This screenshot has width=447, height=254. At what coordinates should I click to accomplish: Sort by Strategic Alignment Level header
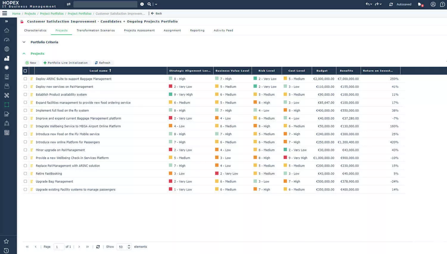tap(190, 71)
